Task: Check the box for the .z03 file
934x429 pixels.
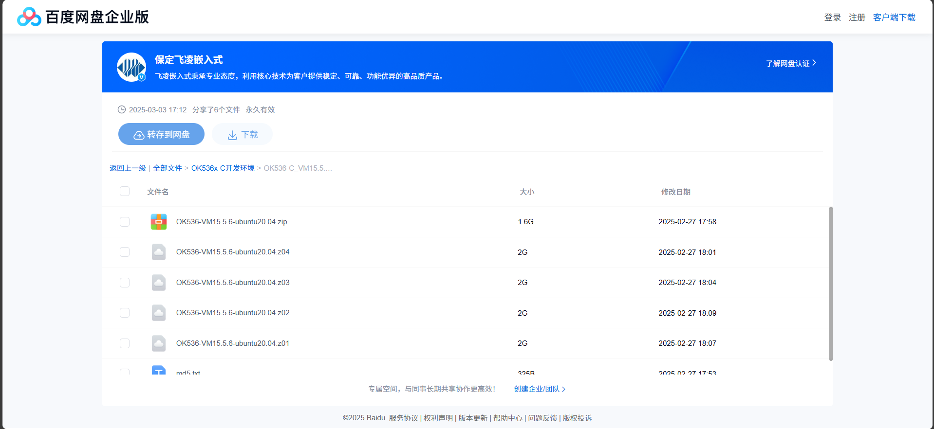Action: 125,283
